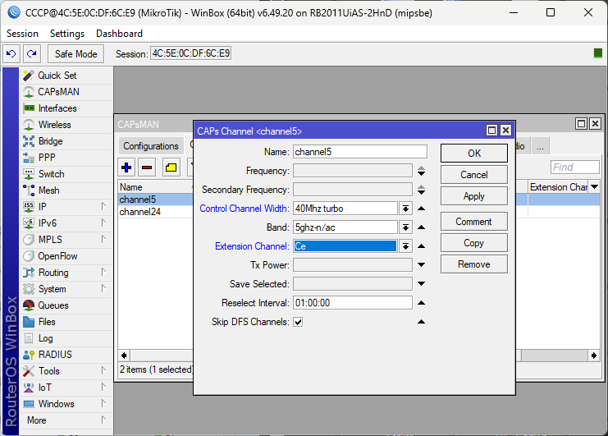
Task: Click the Remove button
Action: point(473,264)
